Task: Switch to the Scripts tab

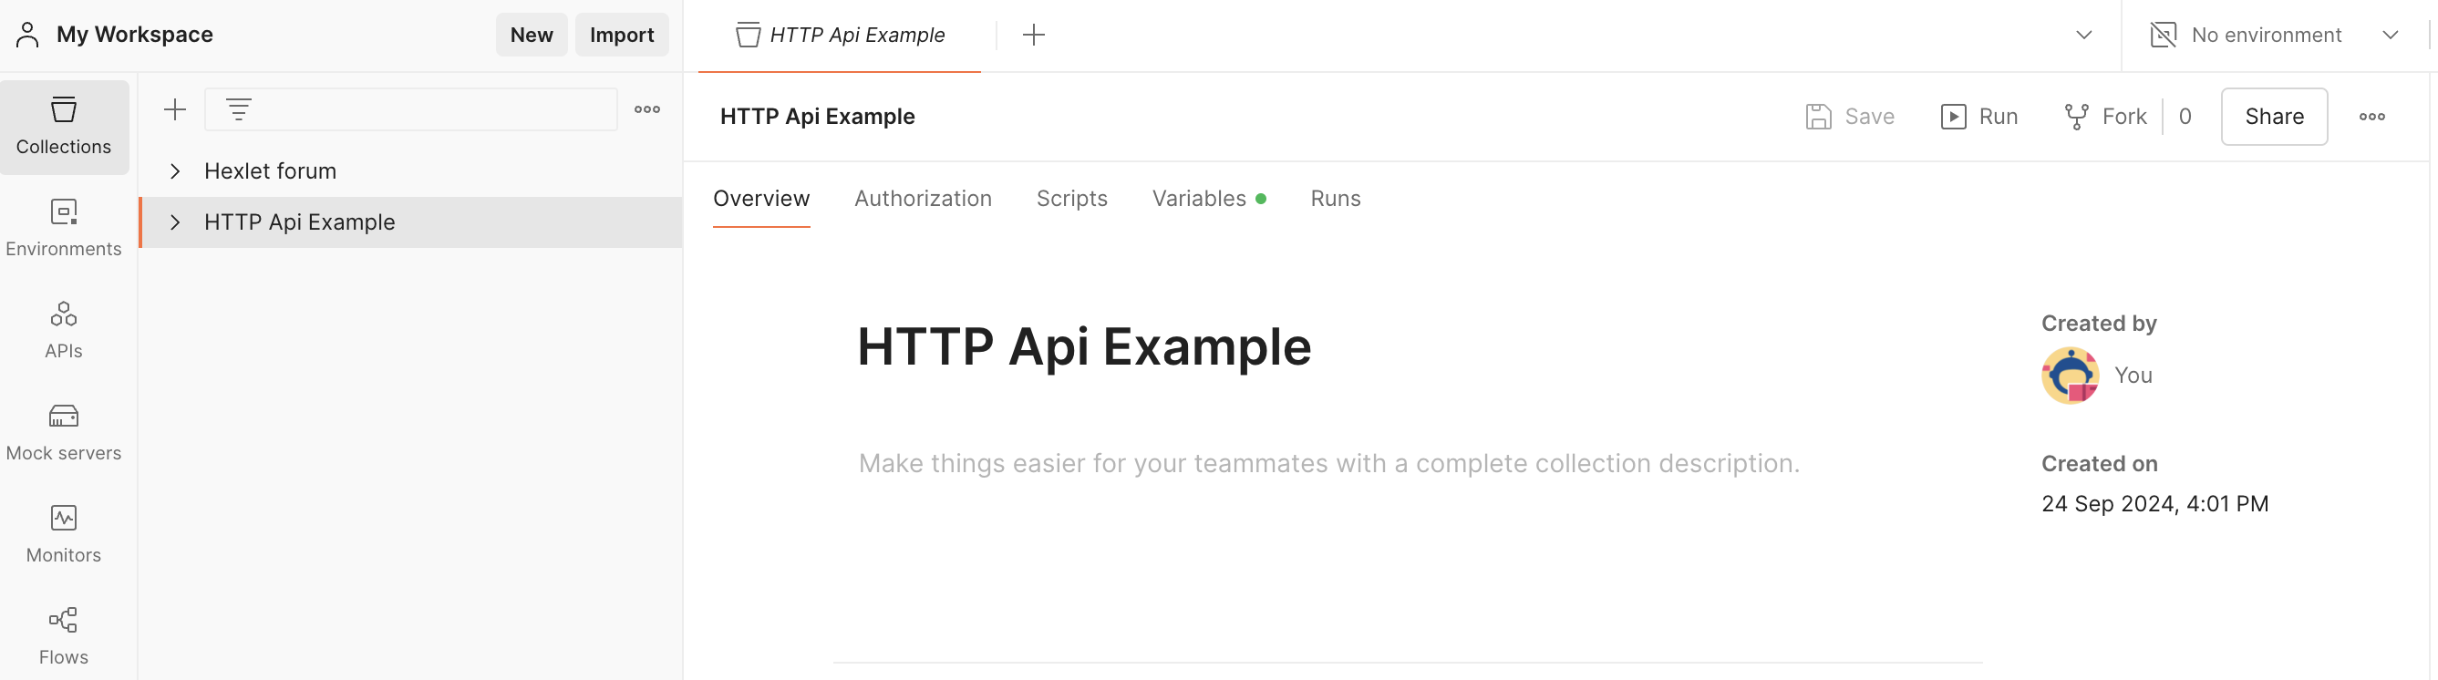Action: coord(1071,199)
